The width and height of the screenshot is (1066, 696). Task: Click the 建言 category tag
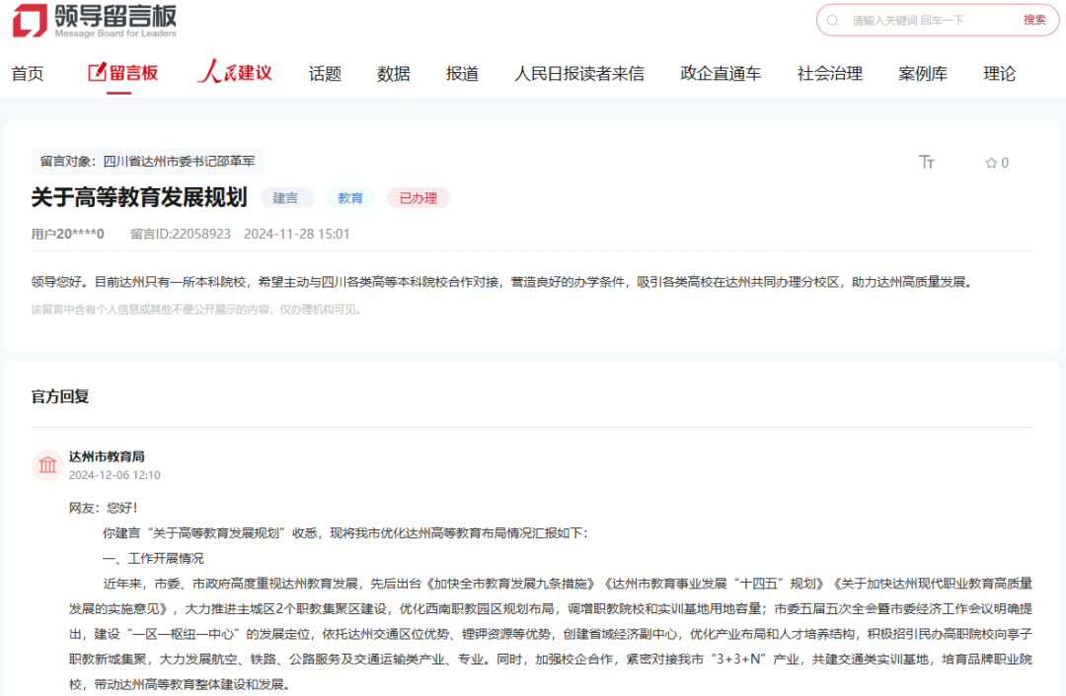coord(286,197)
